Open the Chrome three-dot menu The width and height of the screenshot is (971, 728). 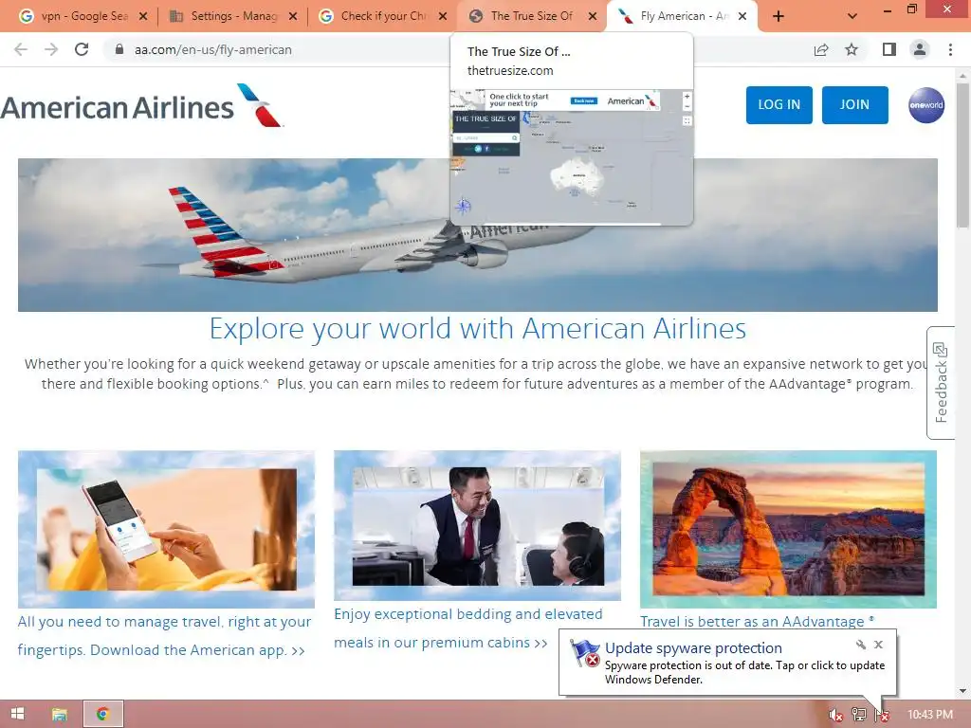tap(950, 49)
